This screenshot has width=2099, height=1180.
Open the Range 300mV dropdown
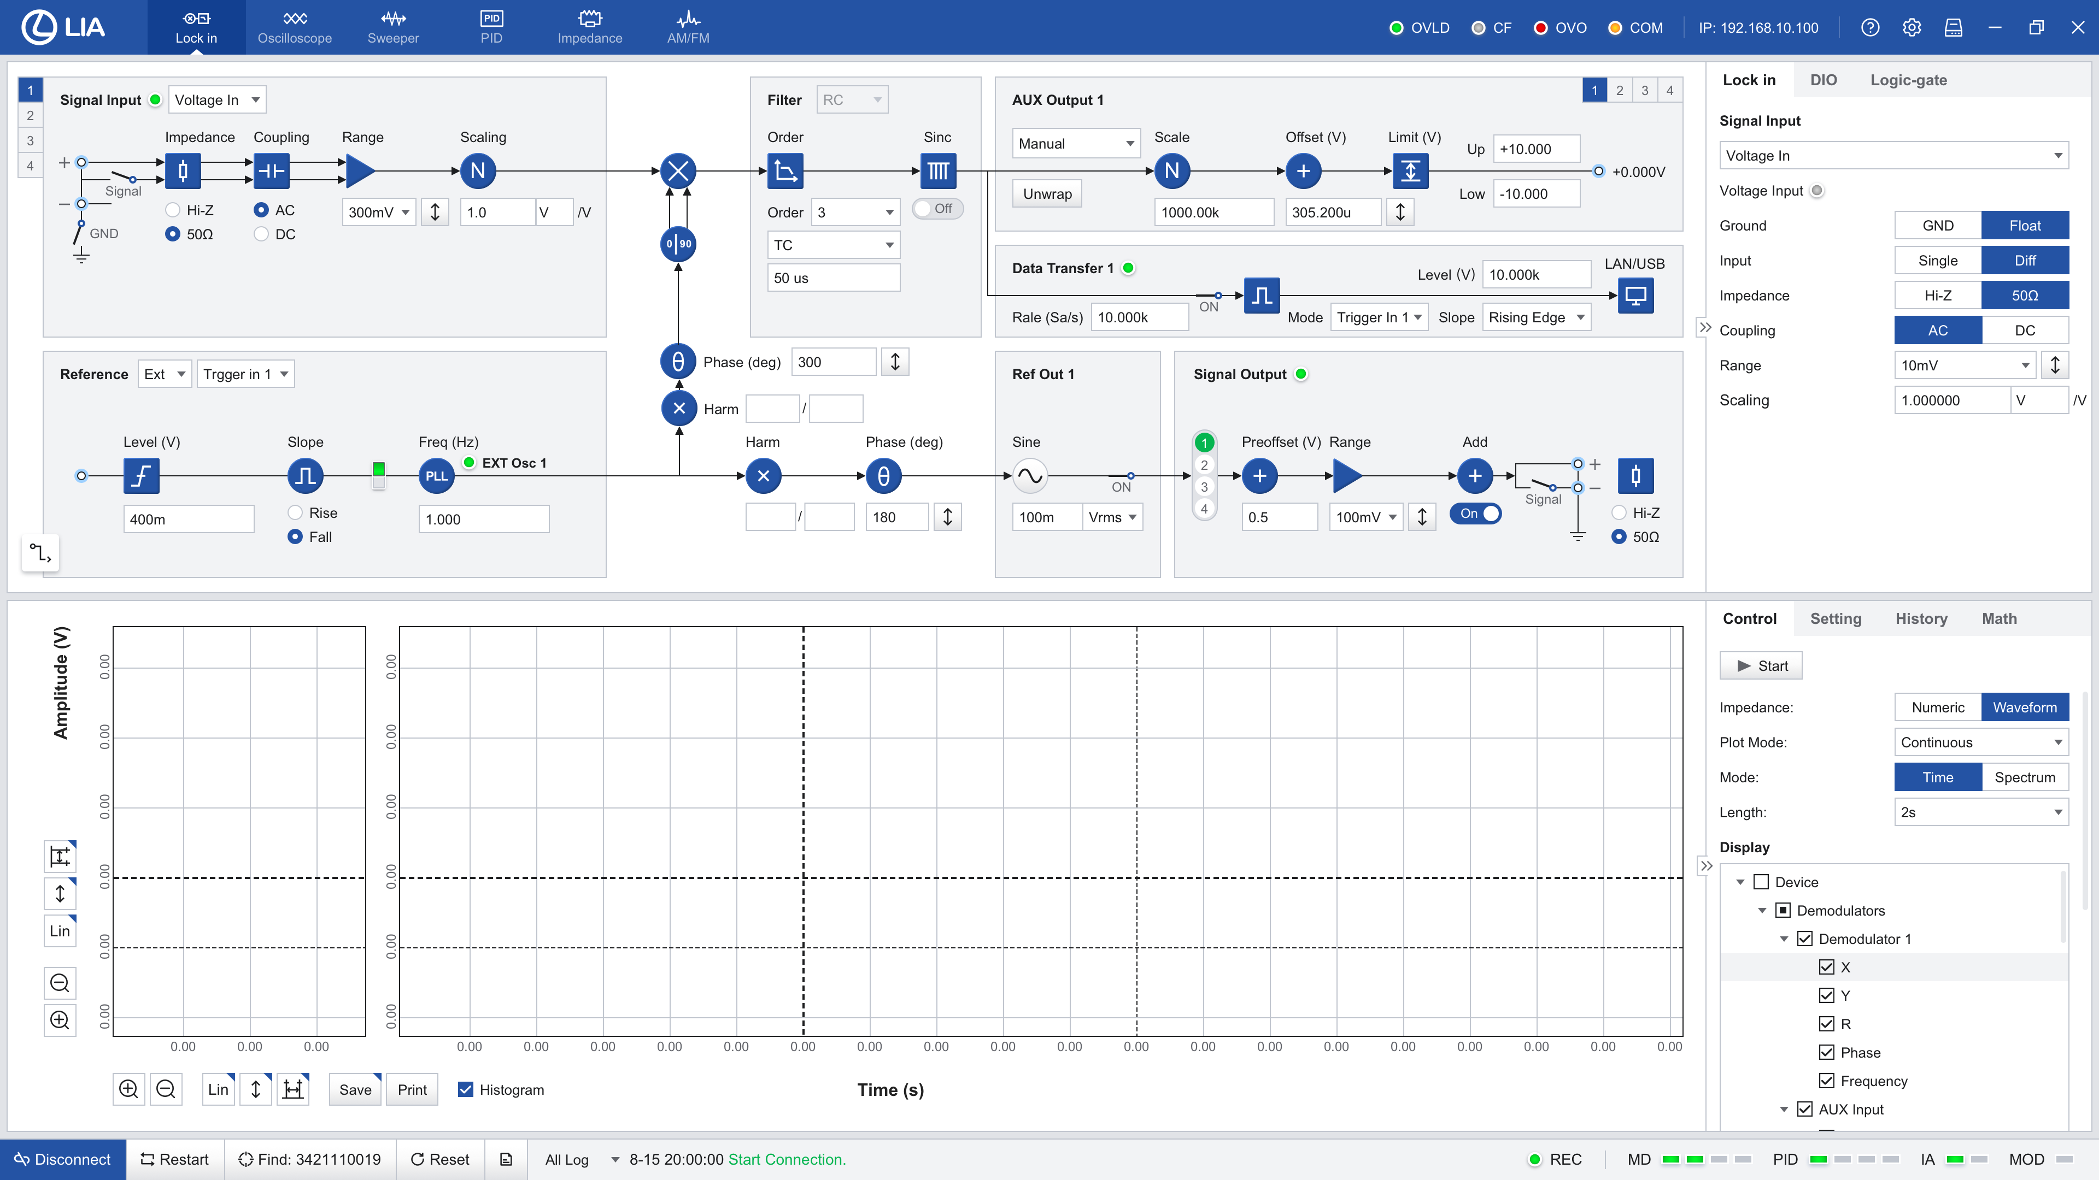[379, 213]
